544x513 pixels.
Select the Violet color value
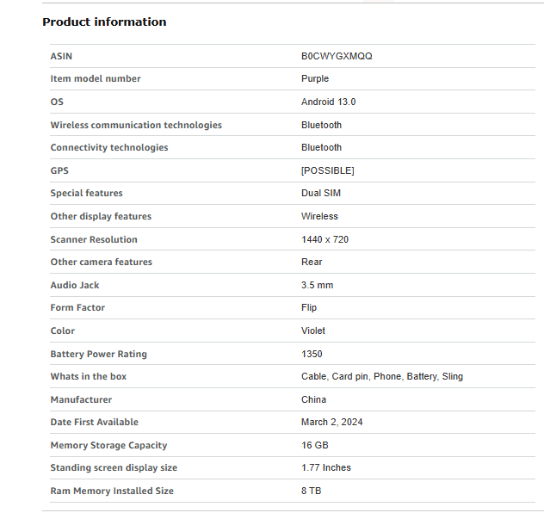[x=313, y=331]
